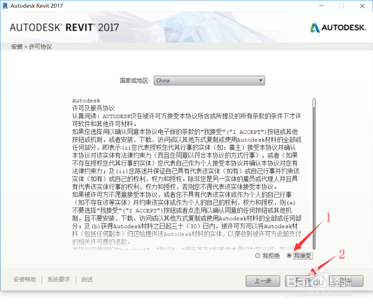Select the 我拒绝 radio button
This screenshot has width=373, height=306.
pos(258,256)
